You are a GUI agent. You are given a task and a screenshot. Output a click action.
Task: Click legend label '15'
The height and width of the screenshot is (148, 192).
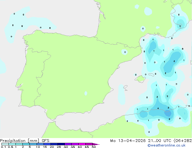pyautogui.click(x=45, y=147)
